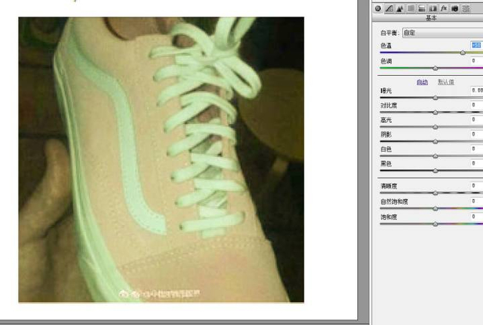Open the HSL/Grayscale panel icon

pos(411,9)
